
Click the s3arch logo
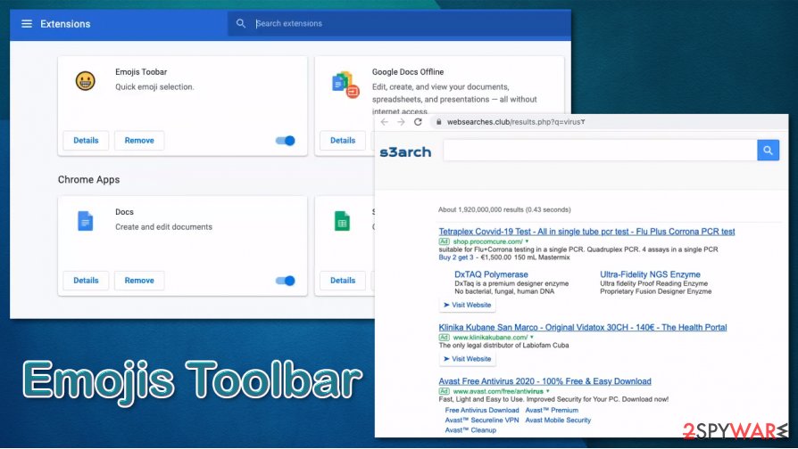point(405,151)
